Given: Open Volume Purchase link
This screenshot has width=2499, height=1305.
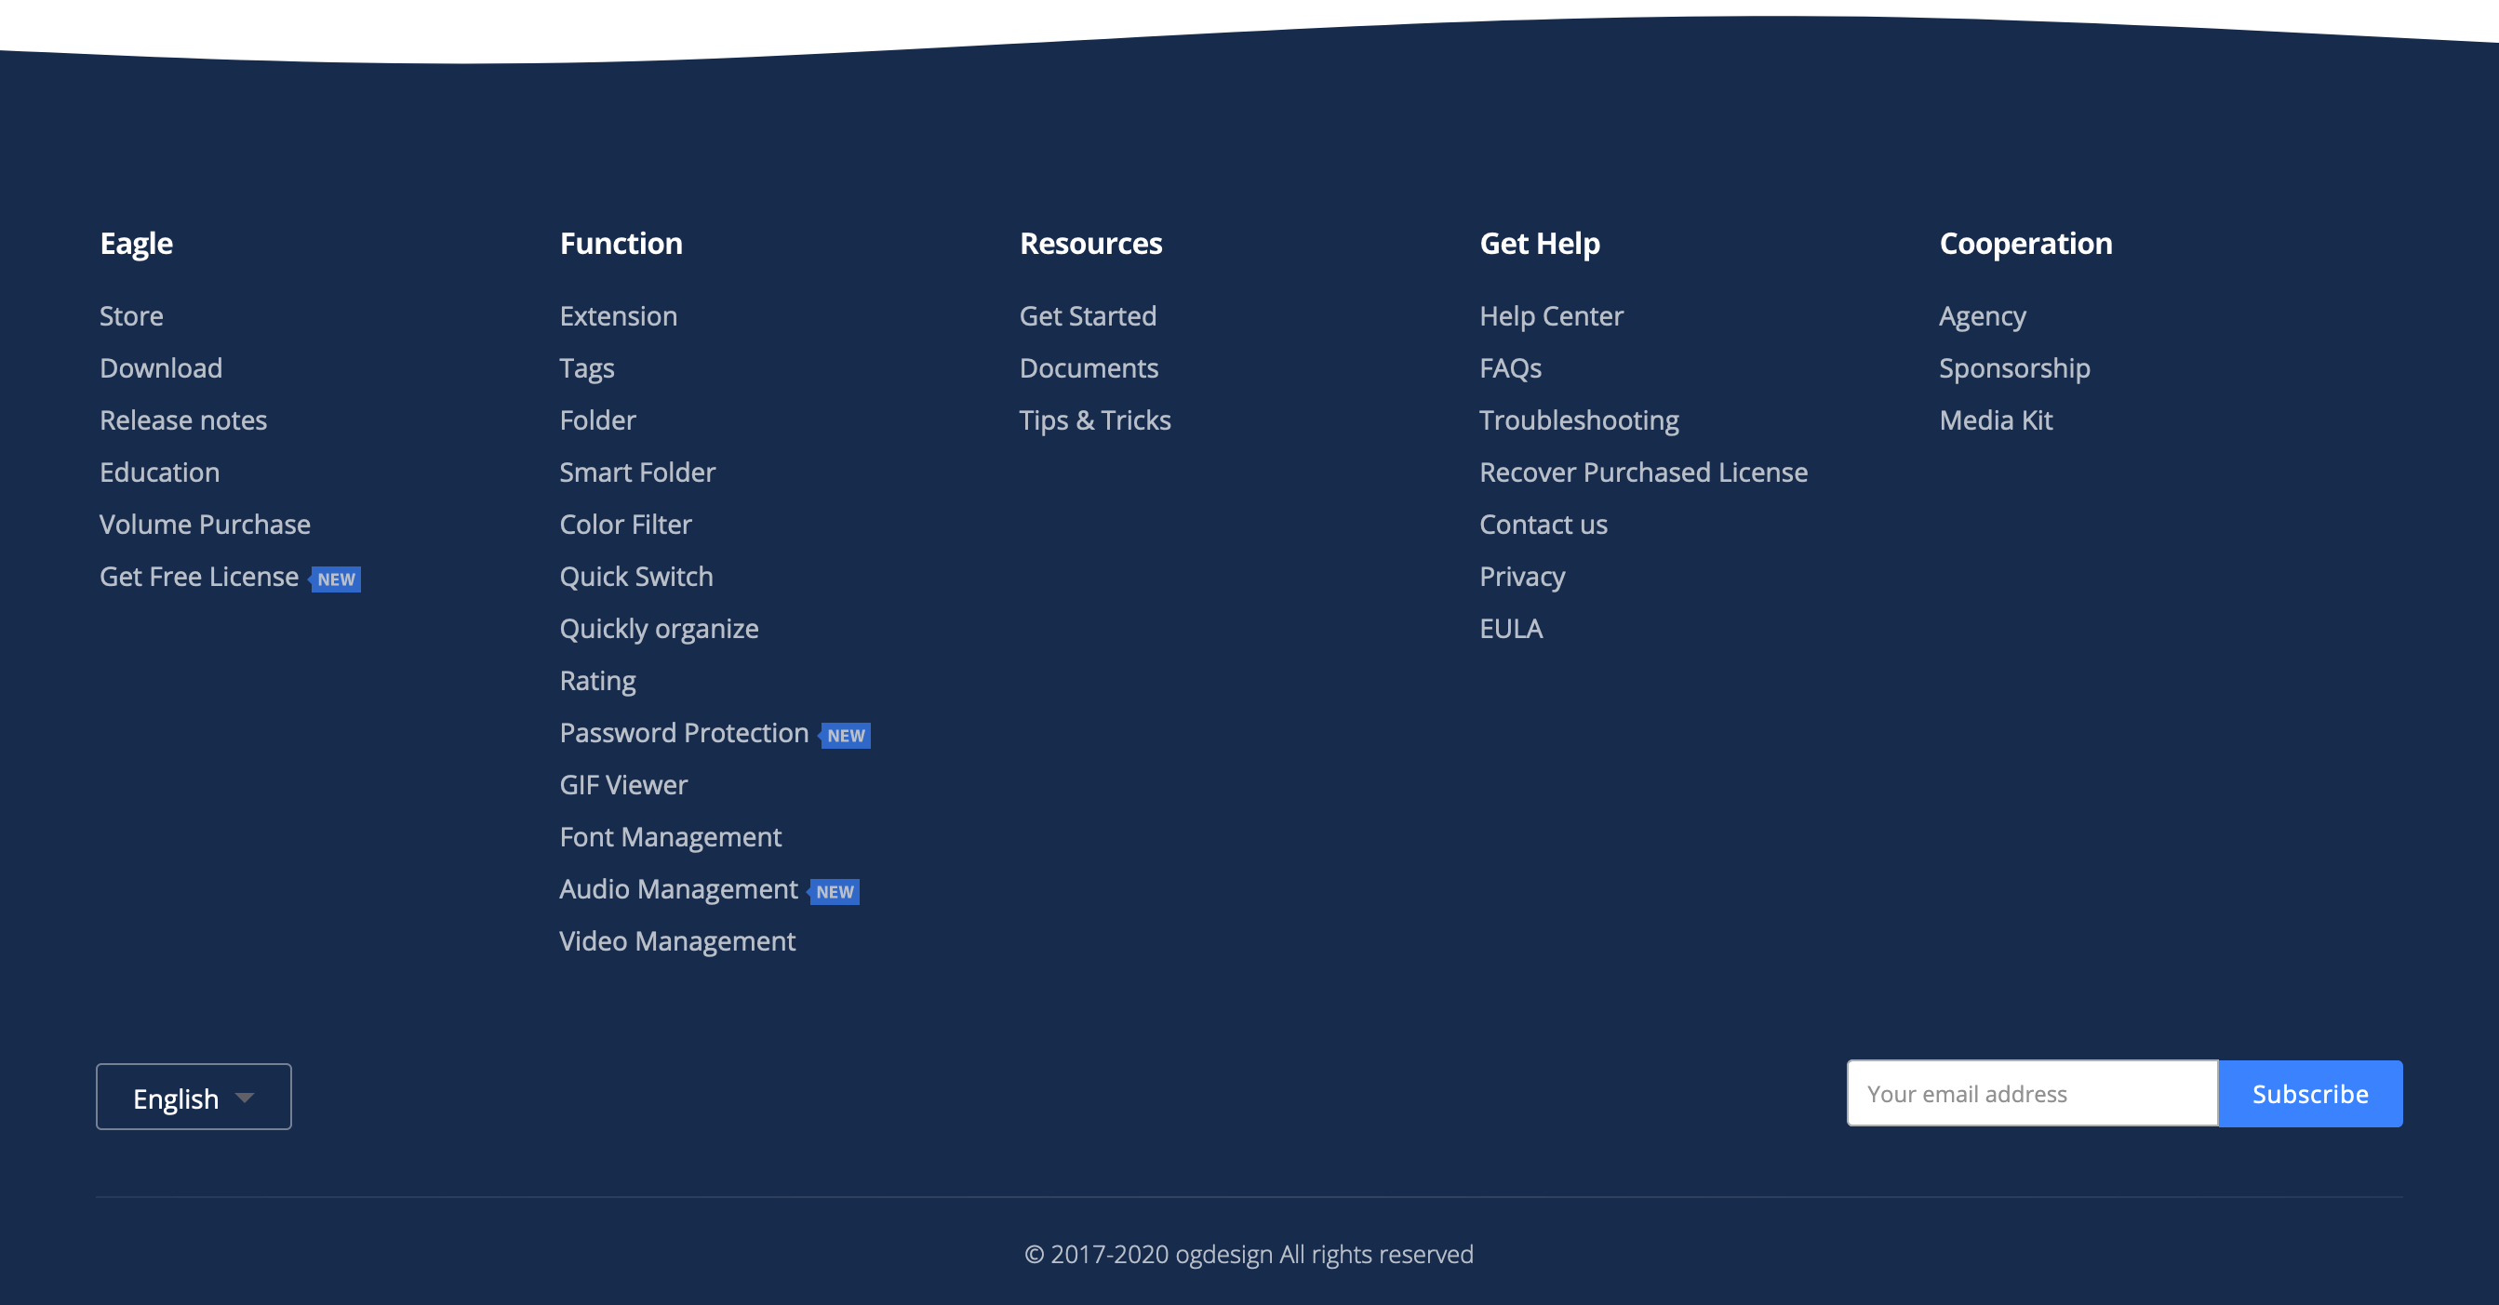Looking at the screenshot, I should click(x=205, y=525).
